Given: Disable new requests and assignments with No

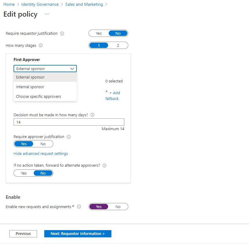Looking at the screenshot, I should click(x=118, y=207).
